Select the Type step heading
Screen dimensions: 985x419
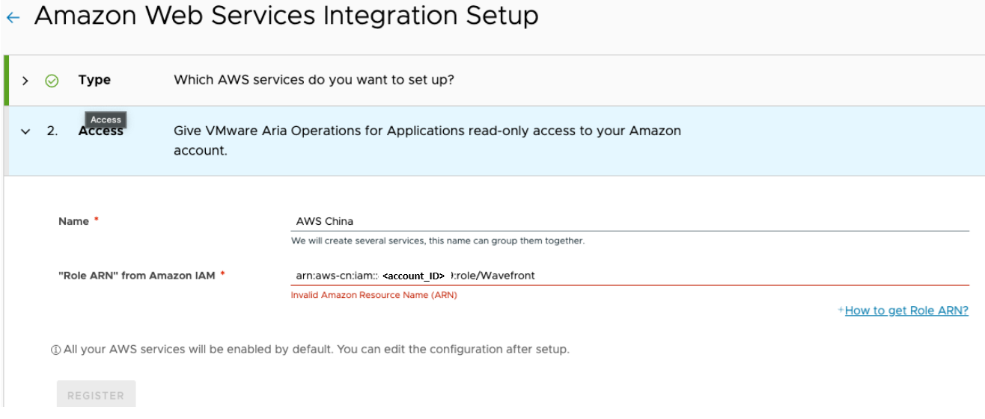(94, 80)
